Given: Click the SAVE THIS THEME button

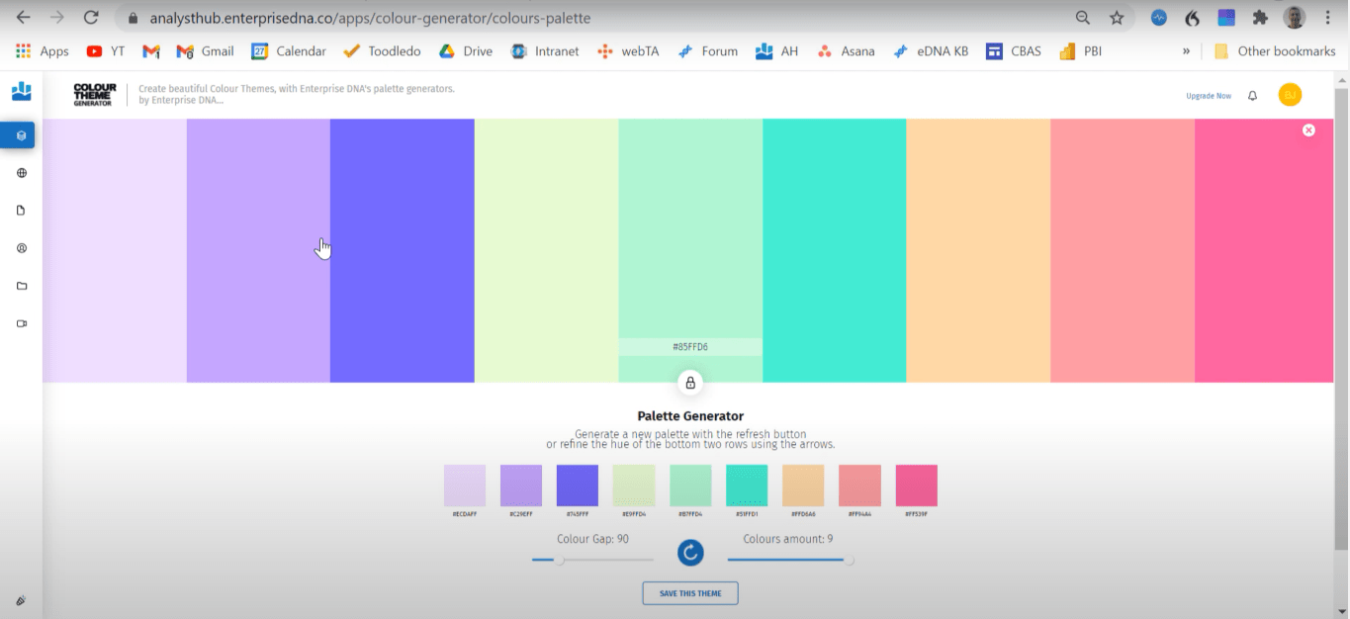Looking at the screenshot, I should pyautogui.click(x=690, y=593).
